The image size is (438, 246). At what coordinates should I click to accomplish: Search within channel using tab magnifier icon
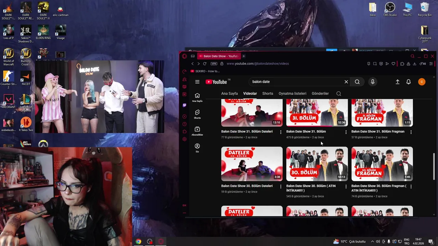[x=339, y=94]
